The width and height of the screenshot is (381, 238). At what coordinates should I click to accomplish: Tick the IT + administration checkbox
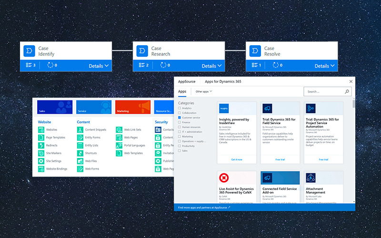point(180,132)
